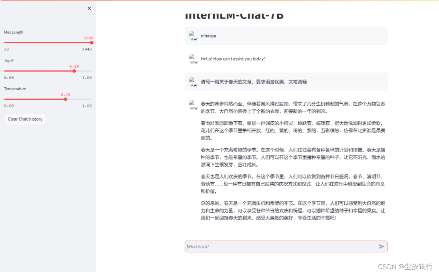
Task: Click the 0.70 value above Temperature slider
Action: [65, 95]
